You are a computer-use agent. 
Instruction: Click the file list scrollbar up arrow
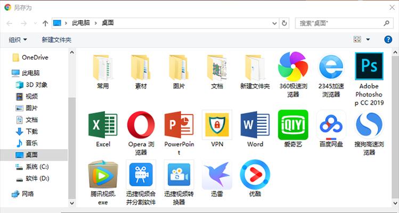(395, 52)
